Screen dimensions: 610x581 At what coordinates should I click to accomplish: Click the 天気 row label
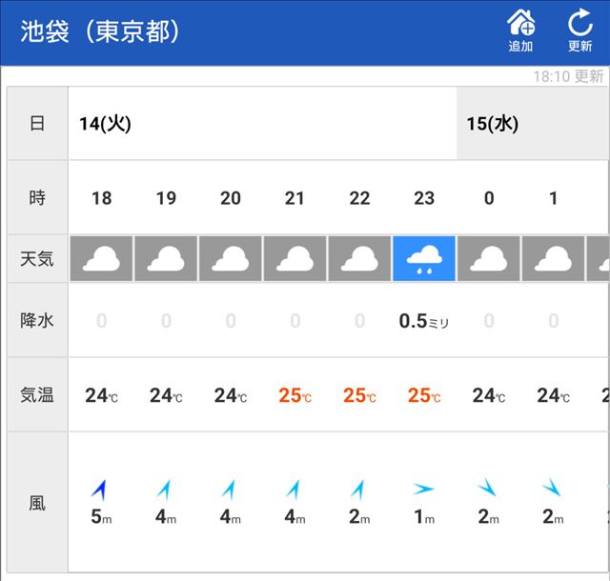[37, 258]
